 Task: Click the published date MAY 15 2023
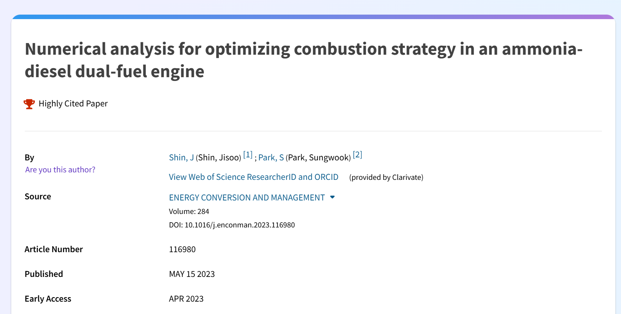tap(192, 274)
